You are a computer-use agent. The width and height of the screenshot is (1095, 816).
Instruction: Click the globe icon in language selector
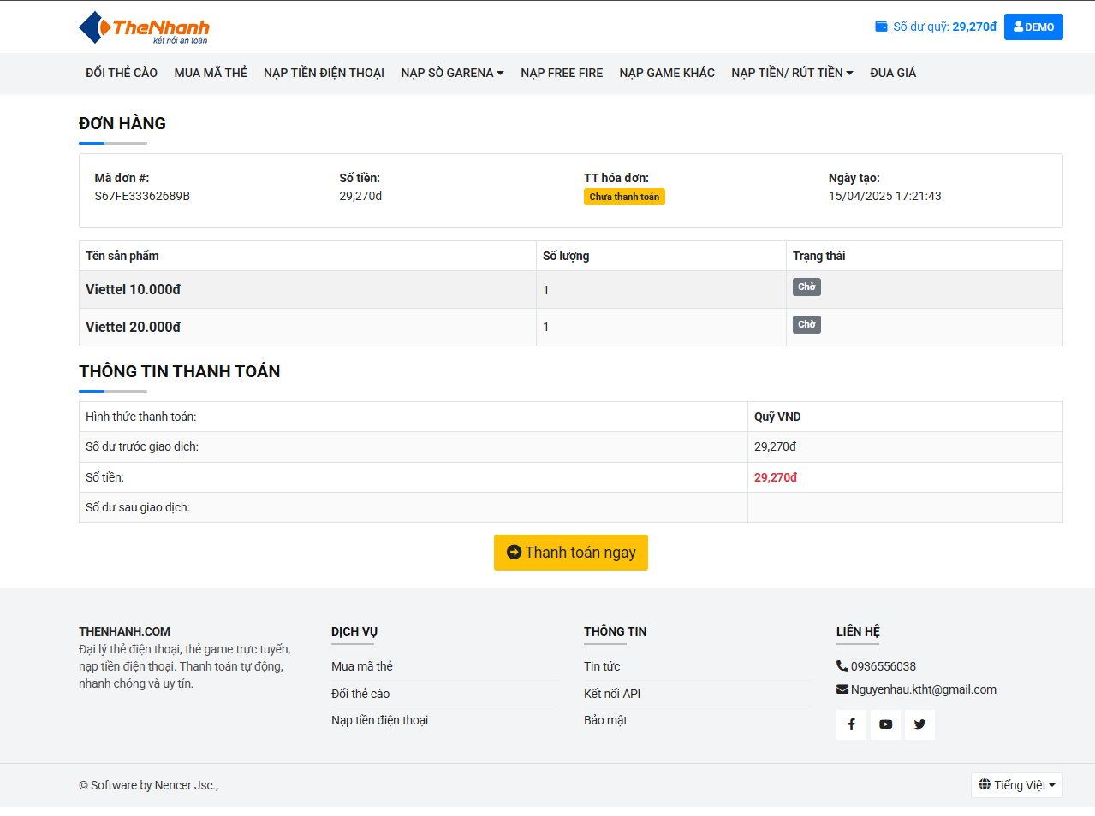985,784
